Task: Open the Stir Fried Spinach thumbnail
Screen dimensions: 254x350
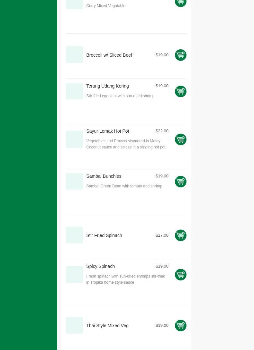Action: click(74, 235)
